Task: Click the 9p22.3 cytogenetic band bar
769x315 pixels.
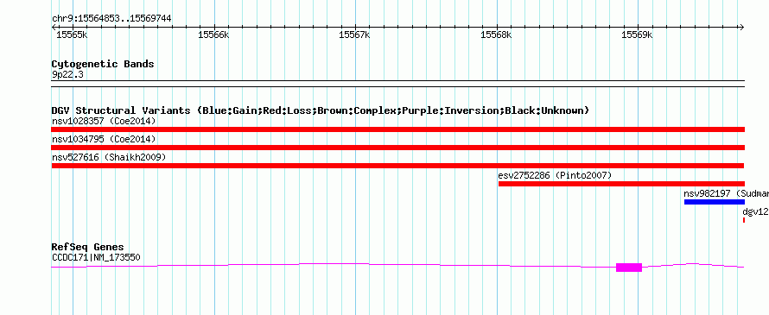Action: tap(397, 84)
